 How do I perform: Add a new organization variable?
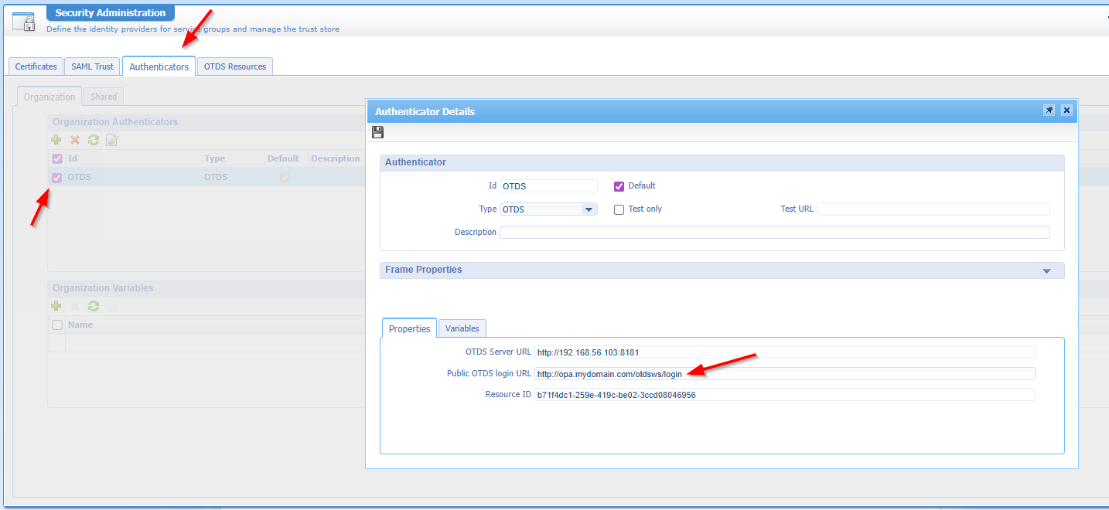56,306
